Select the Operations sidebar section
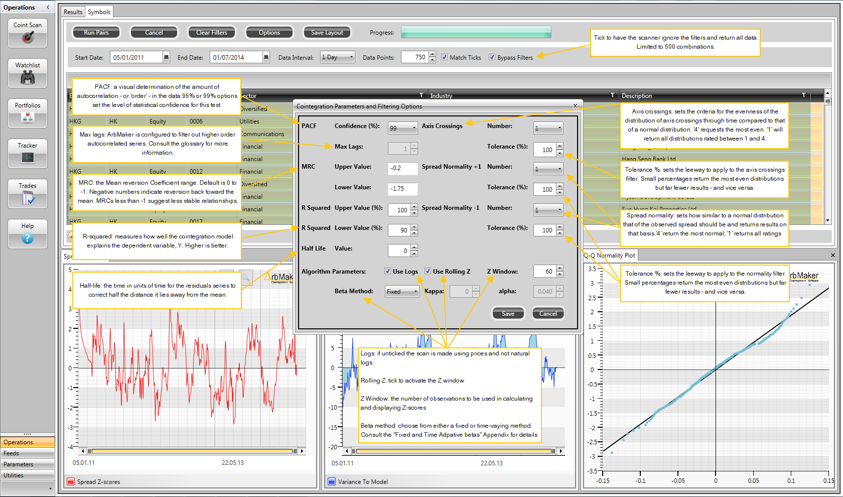Image resolution: width=843 pixels, height=497 pixels. click(x=28, y=442)
